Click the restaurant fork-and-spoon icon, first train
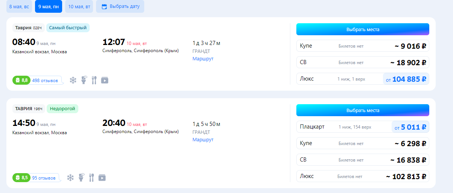This screenshot has height=193, width=453. coord(94,80)
